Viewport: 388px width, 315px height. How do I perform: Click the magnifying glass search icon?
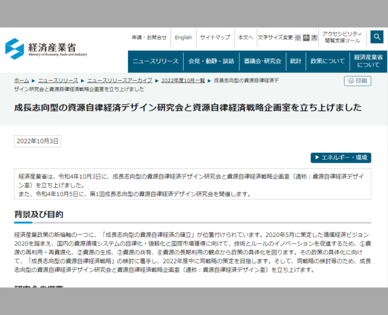coord(377,37)
